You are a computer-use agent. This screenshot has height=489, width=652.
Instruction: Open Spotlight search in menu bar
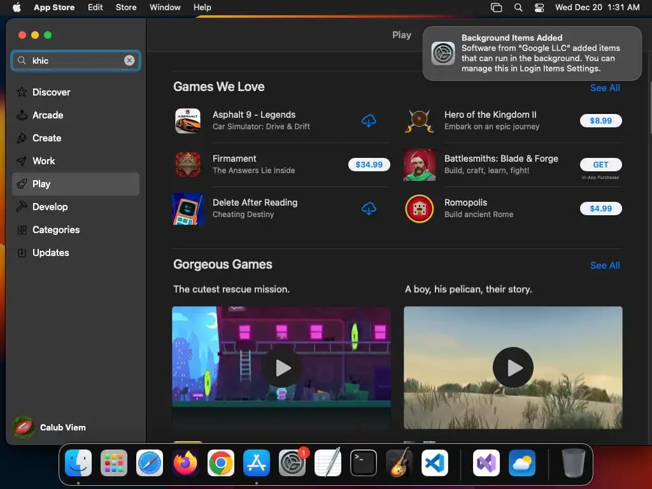coord(518,7)
